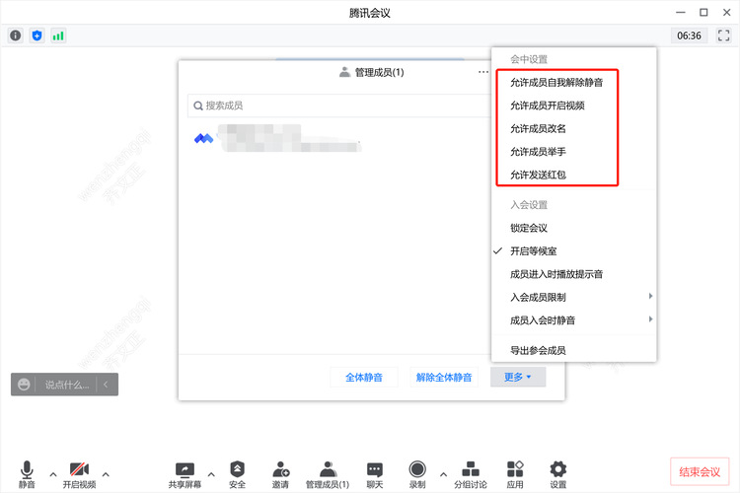Toggle 锁定会议 option
This screenshot has width=740, height=493.
click(x=574, y=228)
